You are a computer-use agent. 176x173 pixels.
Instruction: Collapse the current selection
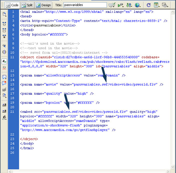point(4,30)
